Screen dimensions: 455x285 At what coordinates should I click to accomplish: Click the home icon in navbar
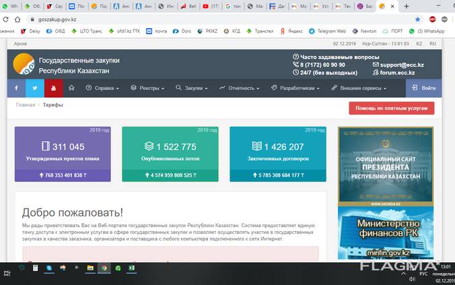point(71,88)
